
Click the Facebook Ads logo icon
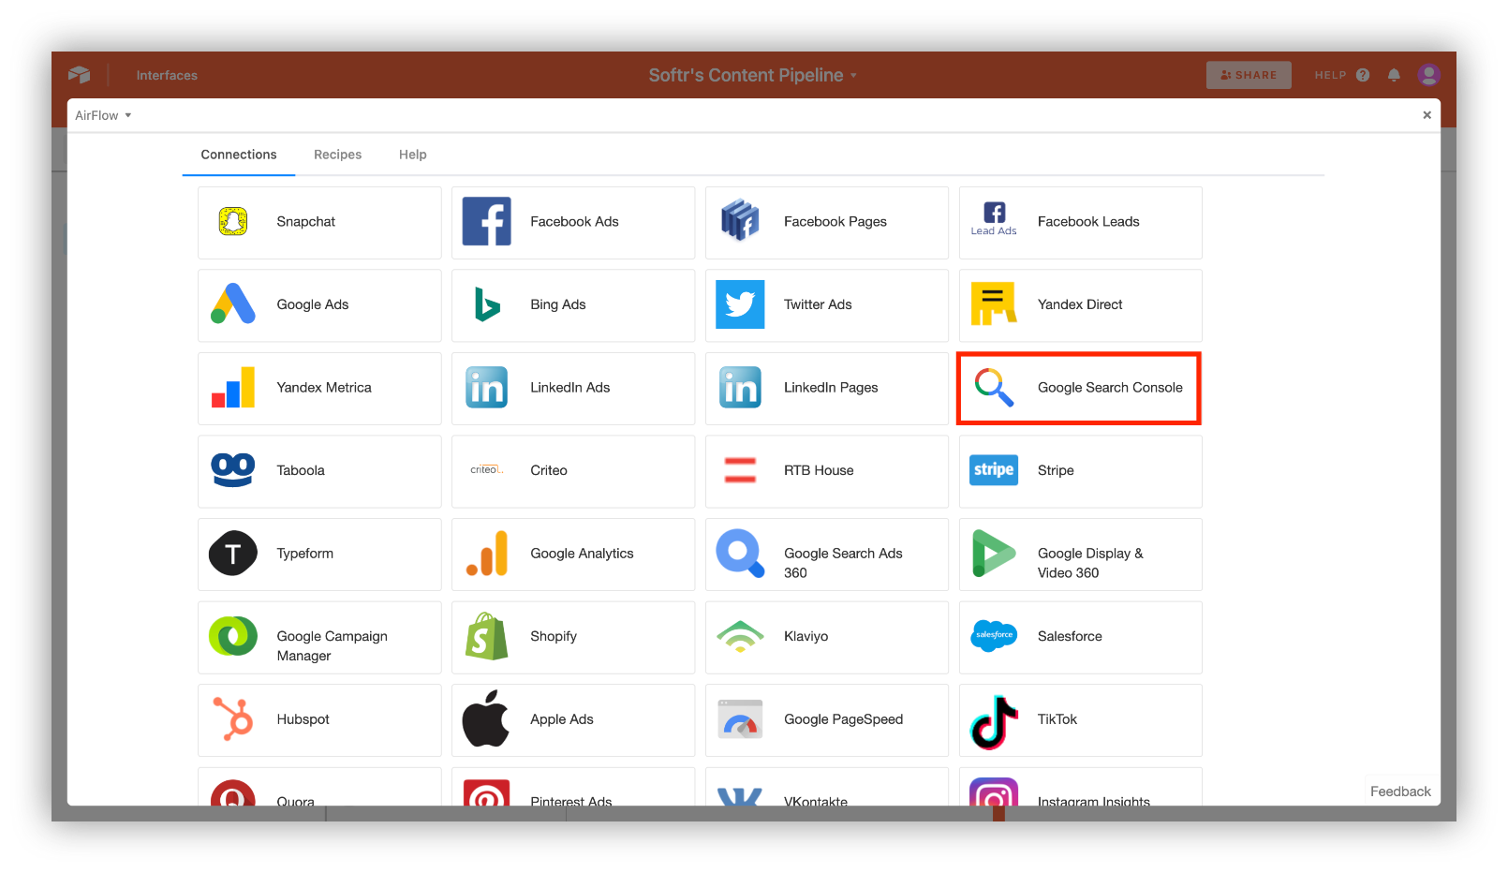pyautogui.click(x=487, y=222)
